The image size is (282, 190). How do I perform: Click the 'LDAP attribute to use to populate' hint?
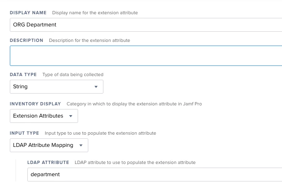135,162
